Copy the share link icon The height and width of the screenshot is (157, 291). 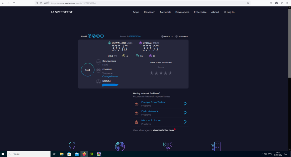coord(89,36)
